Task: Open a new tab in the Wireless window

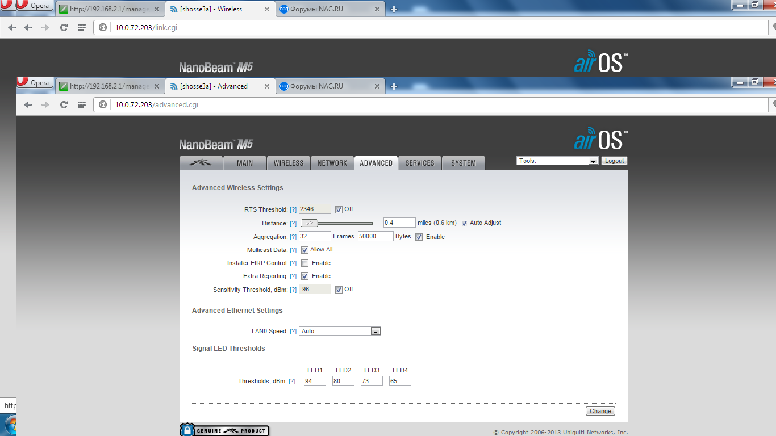Action: 394,9
